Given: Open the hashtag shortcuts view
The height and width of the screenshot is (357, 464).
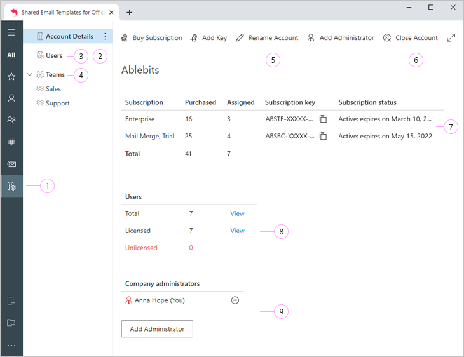Looking at the screenshot, I should pos(11,142).
